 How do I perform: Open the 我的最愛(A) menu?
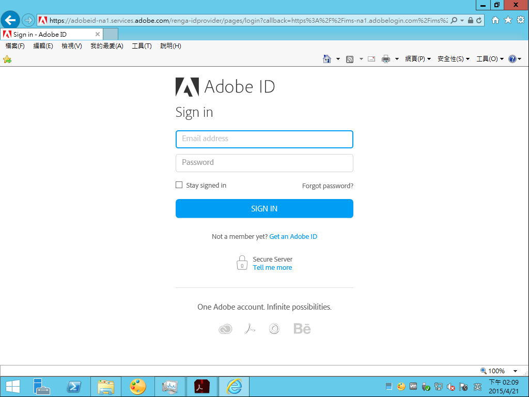tap(107, 46)
